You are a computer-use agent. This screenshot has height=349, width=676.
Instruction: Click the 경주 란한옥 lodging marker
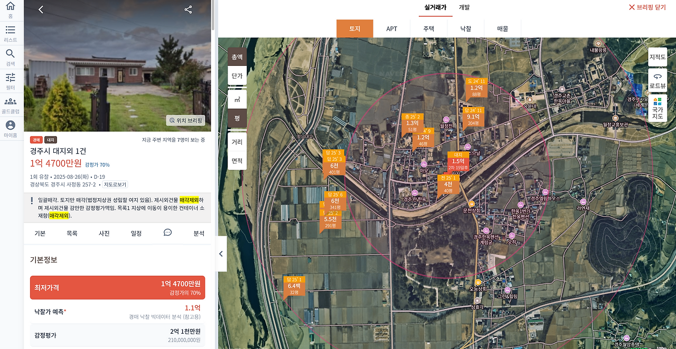[415, 193]
